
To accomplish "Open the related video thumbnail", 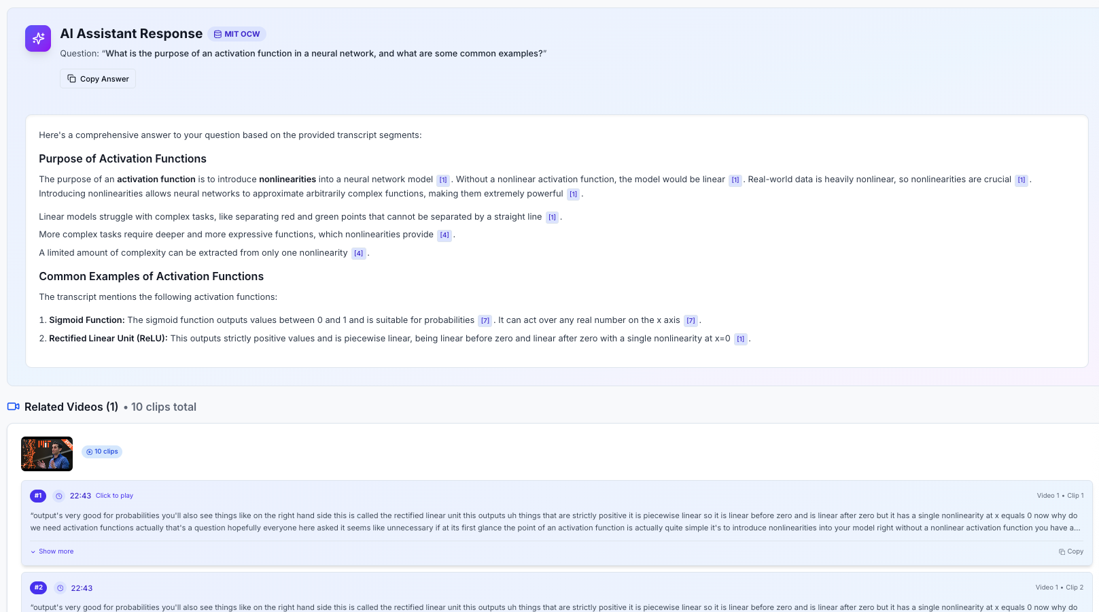I will tap(47, 454).
